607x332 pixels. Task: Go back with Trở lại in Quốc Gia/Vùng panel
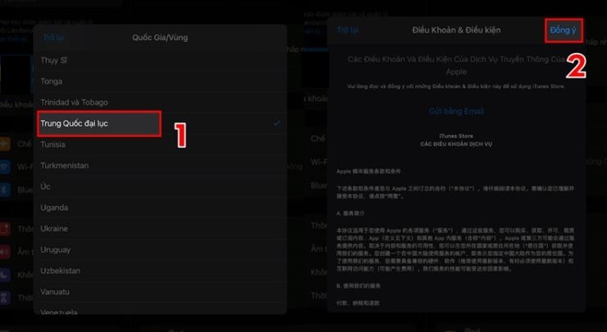53,38
